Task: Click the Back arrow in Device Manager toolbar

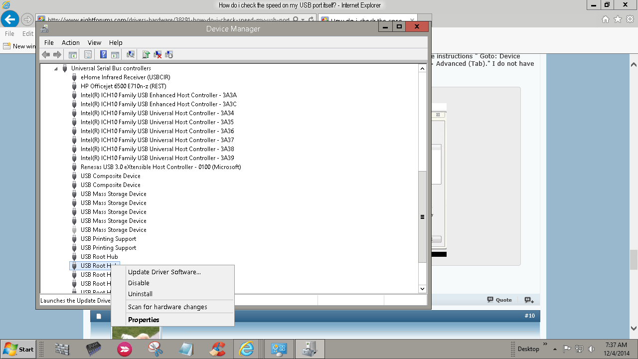Action: pos(46,54)
